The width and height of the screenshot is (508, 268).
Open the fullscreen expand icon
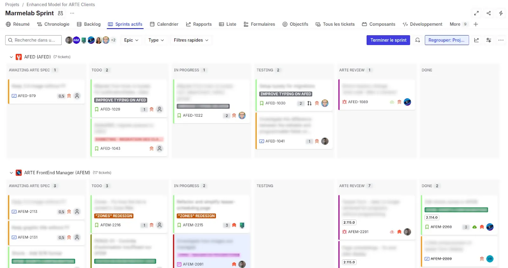tap(476, 13)
